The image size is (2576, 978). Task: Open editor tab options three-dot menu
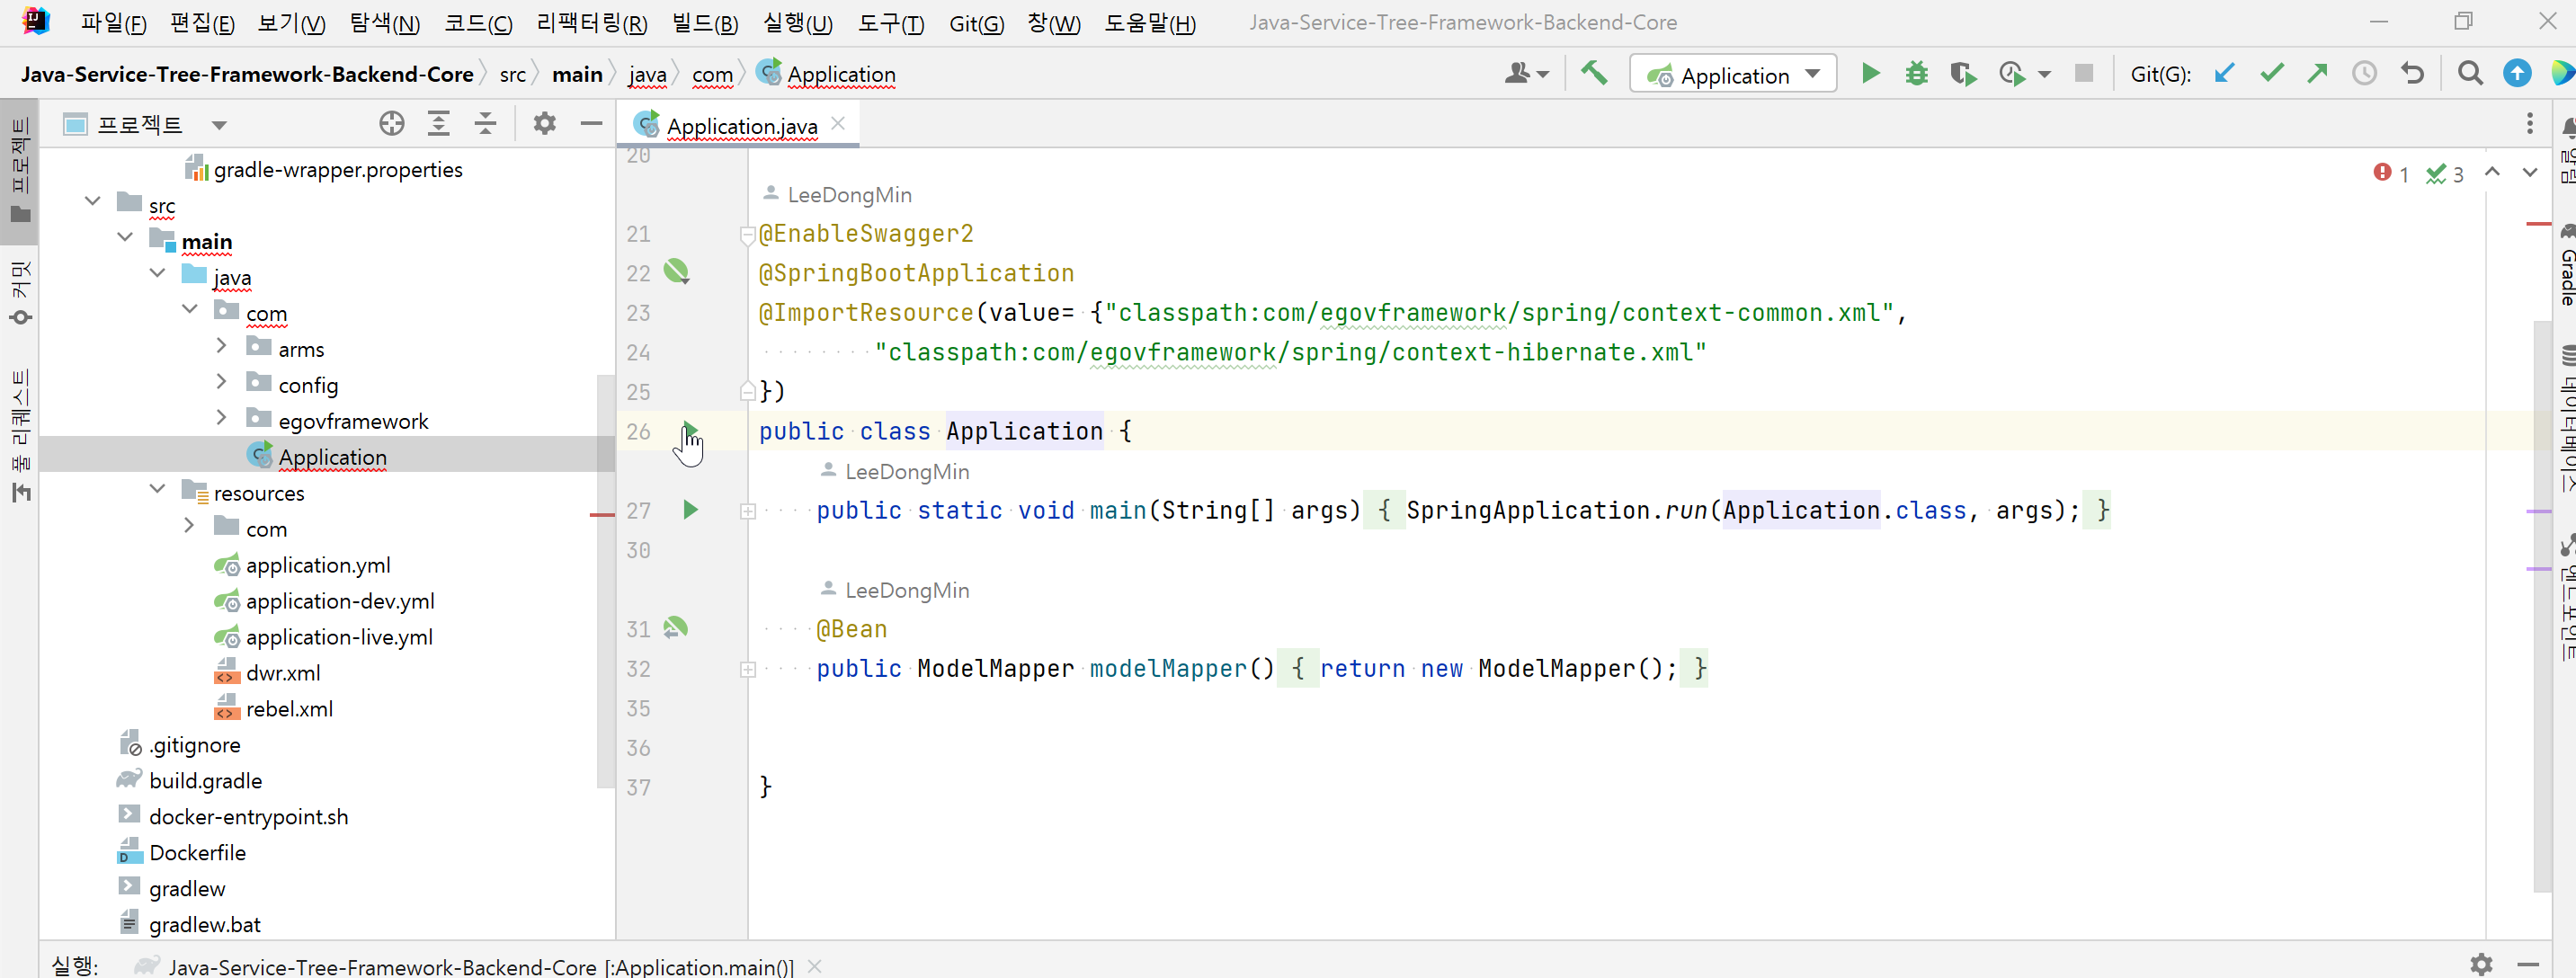[2529, 124]
